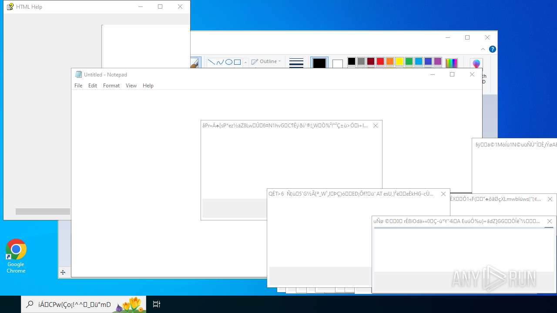The height and width of the screenshot is (313, 557).
Task: Pick the orange palette swatch
Action: point(390,61)
